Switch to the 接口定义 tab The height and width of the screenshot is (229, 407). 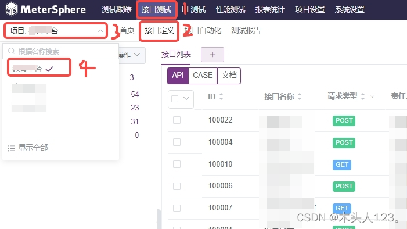(x=159, y=31)
